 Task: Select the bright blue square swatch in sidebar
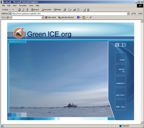coord(124,45)
